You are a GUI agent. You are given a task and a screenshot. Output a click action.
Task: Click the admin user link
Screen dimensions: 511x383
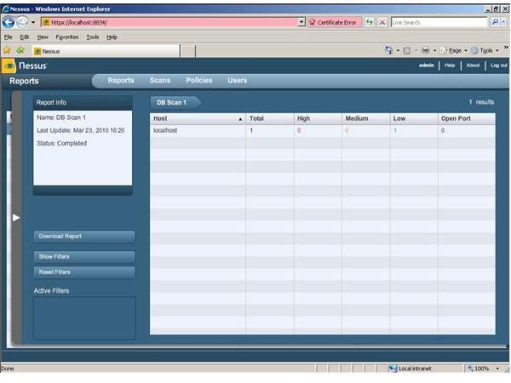pos(427,66)
